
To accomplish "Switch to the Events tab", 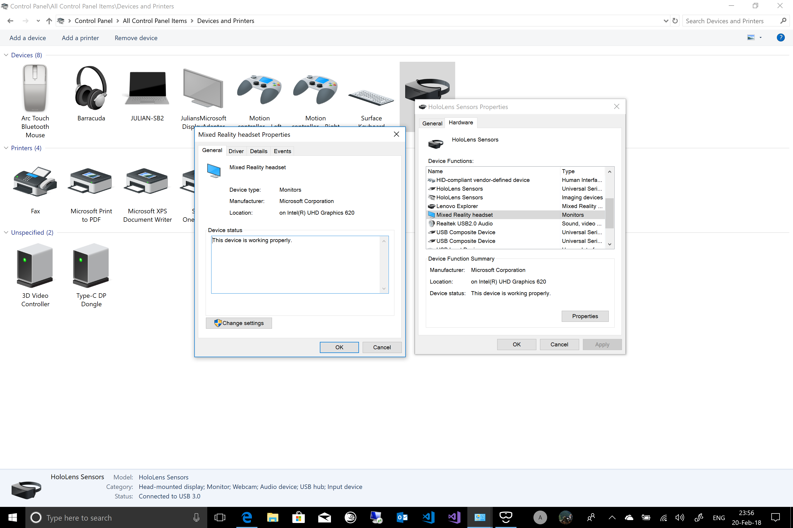I will point(282,151).
